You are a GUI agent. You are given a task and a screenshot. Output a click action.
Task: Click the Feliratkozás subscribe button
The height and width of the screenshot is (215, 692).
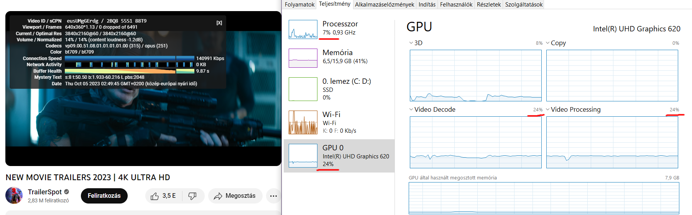104,196
